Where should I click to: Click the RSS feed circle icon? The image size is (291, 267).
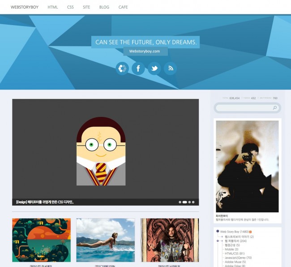pos(170,68)
